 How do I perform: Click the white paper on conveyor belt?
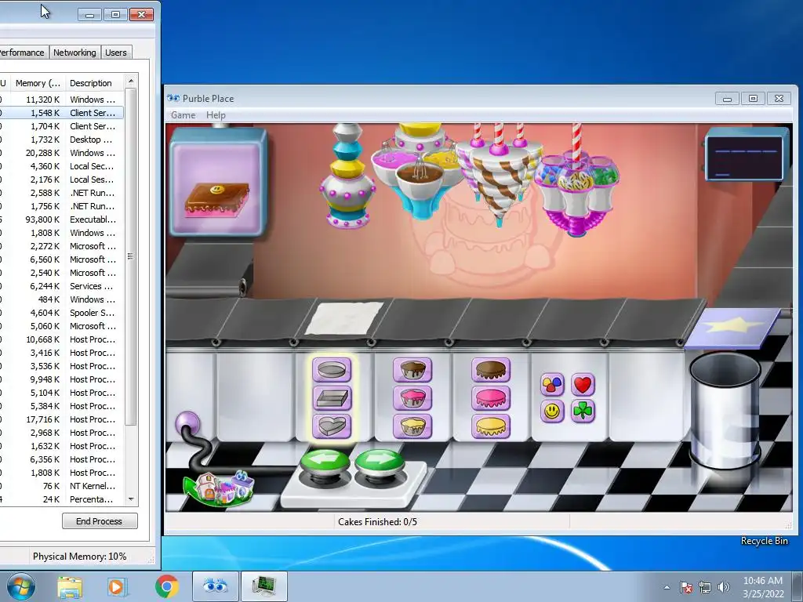point(344,318)
